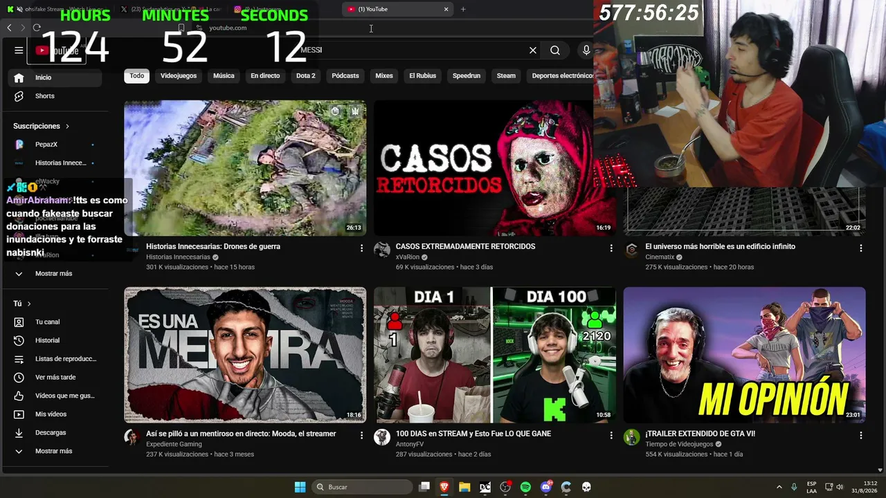The image size is (886, 498).
Task: Start voice search with the microphone
Action: (x=586, y=50)
